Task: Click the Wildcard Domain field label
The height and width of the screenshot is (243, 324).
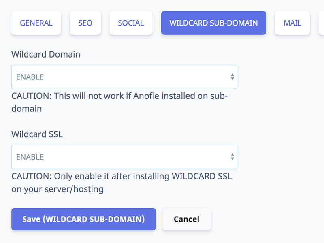Action: pyautogui.click(x=46, y=54)
